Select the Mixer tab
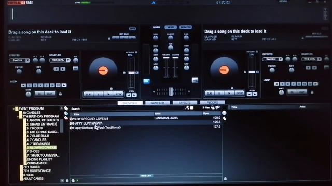 pos(157,27)
